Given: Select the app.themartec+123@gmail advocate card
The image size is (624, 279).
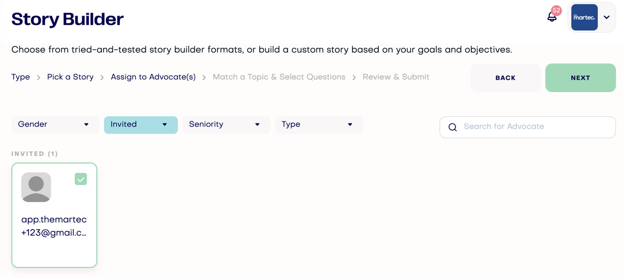Looking at the screenshot, I should [x=54, y=215].
